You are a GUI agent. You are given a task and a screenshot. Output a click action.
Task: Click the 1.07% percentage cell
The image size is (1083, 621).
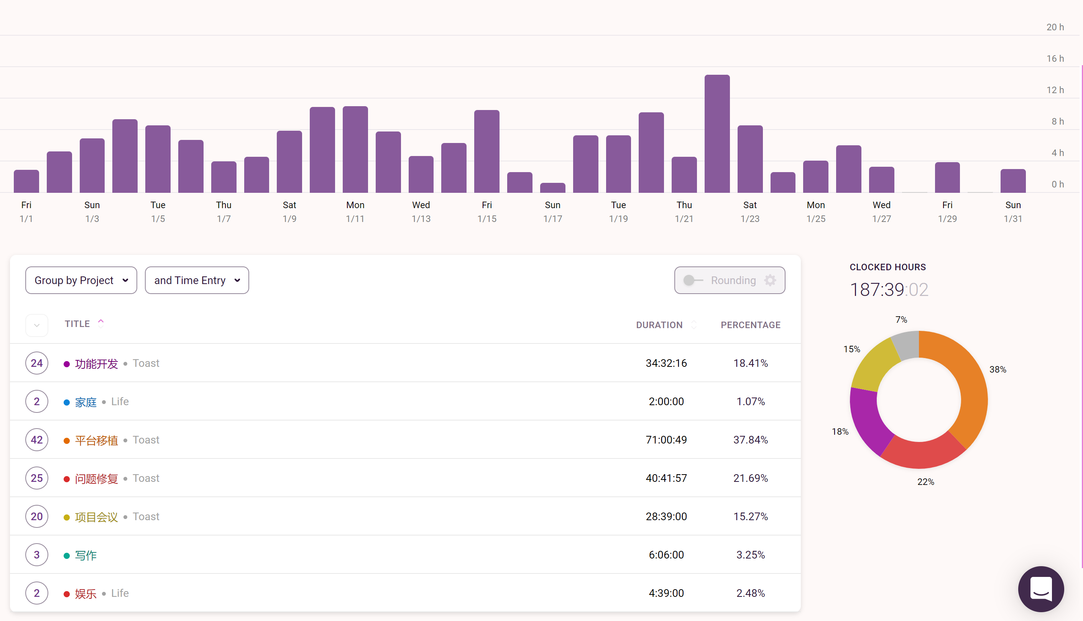coord(750,401)
